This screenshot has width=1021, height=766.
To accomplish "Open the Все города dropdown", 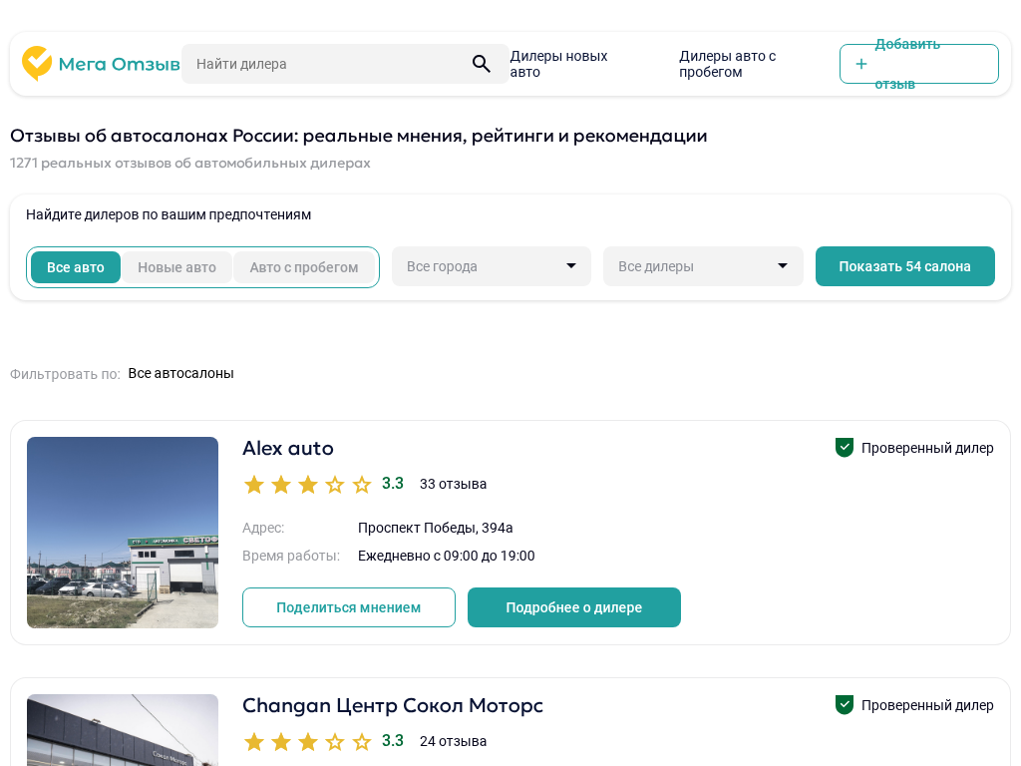I will [491, 266].
